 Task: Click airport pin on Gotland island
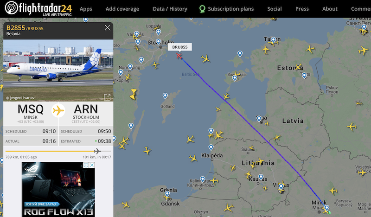pos(165,96)
